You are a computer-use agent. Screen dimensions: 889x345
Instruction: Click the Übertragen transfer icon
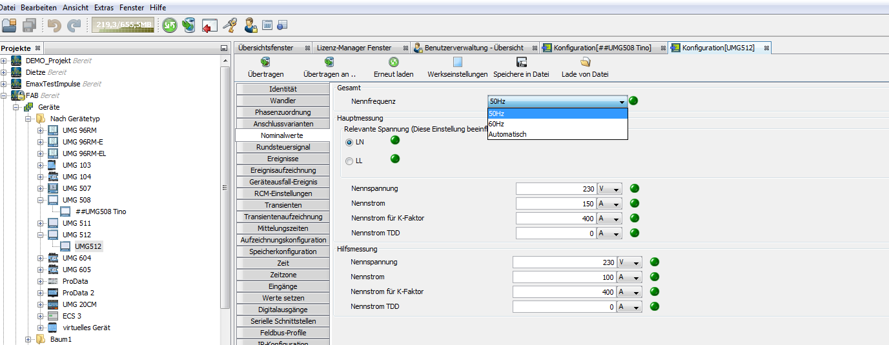pos(265,63)
